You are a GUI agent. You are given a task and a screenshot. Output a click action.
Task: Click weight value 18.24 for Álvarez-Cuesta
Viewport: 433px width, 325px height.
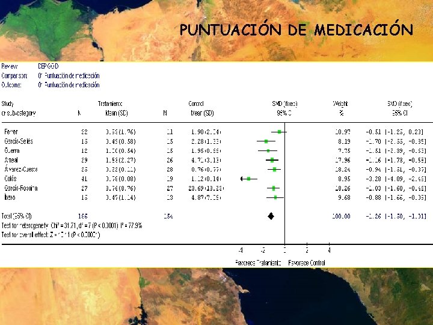pos(343,169)
